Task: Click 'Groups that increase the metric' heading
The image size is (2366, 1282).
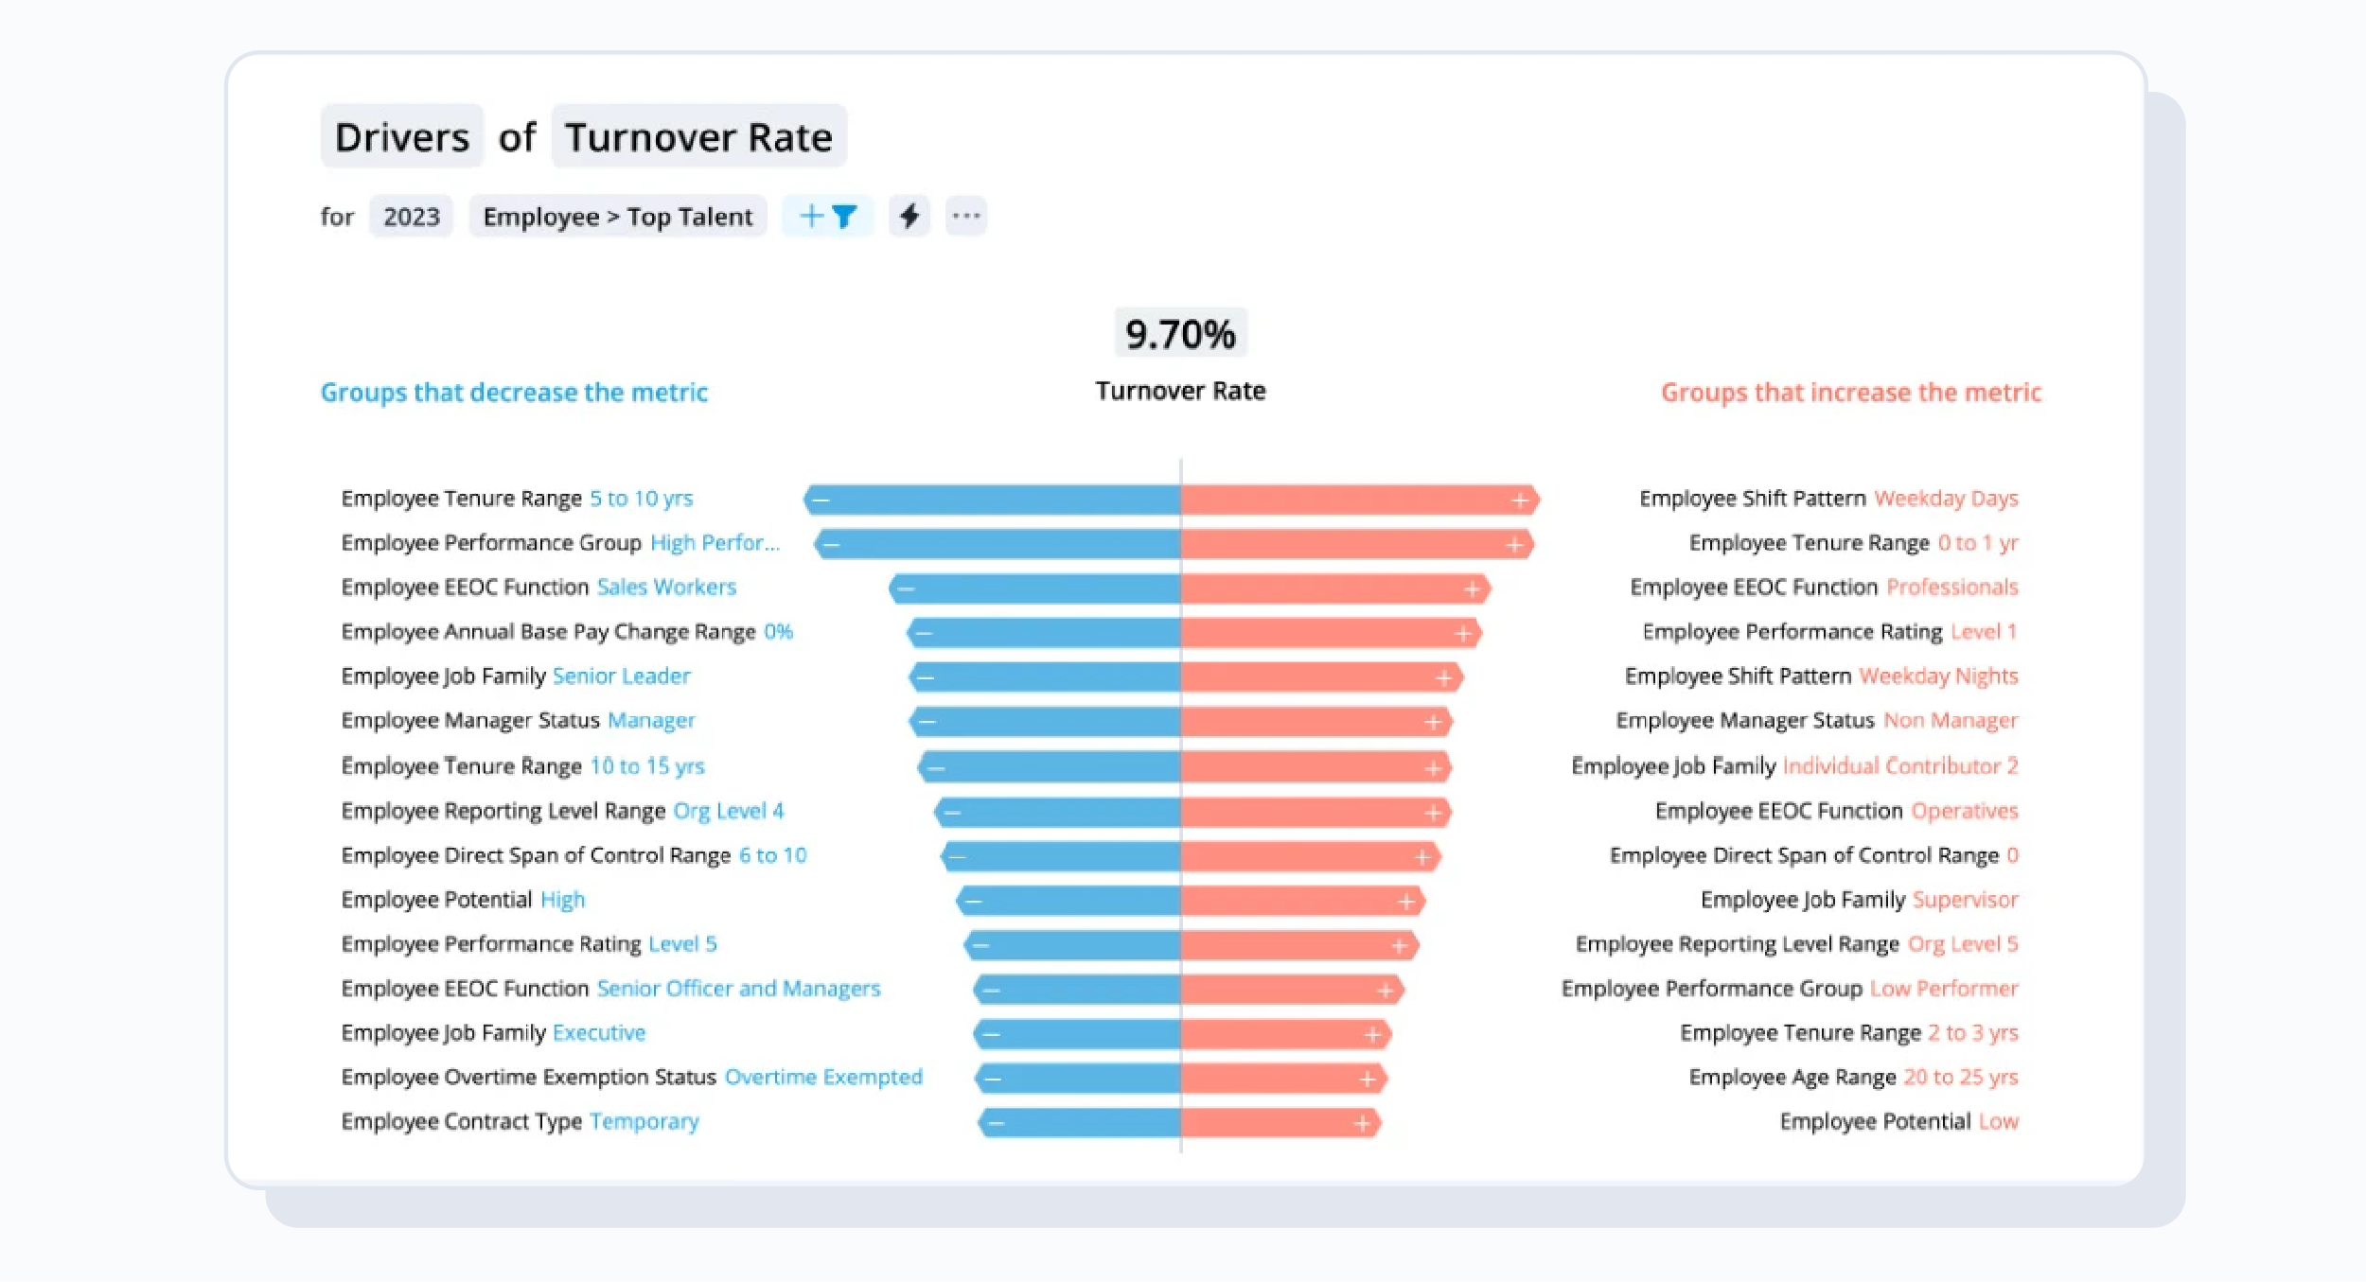Action: point(1851,393)
